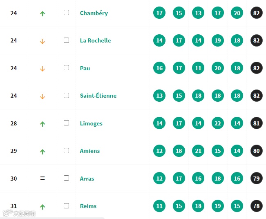The height and width of the screenshot is (219, 266).
Task: Click the equals sign icon beside Arras
Action: tap(42, 178)
